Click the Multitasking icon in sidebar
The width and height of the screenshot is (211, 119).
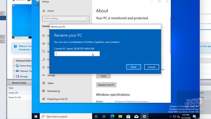(44, 91)
